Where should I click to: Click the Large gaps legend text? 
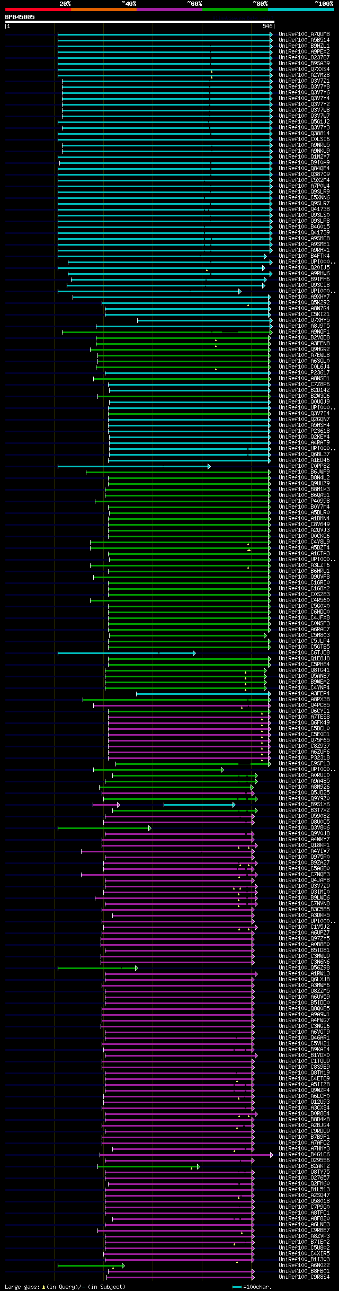click(23, 1287)
